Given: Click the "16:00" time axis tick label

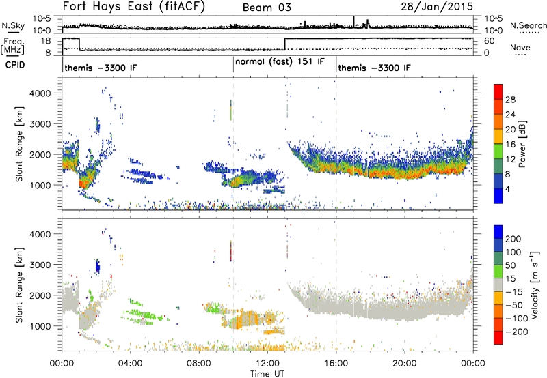Looking at the screenshot, I should coord(336,364).
